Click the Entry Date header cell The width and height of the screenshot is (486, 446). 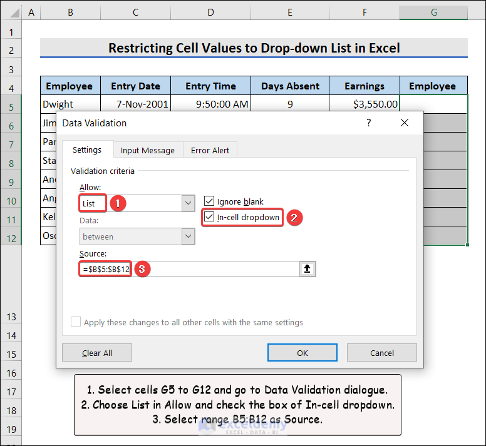tap(135, 86)
